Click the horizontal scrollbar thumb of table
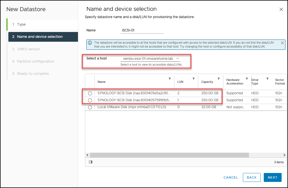Screen dimensions: 288x188 [x=169, y=155]
